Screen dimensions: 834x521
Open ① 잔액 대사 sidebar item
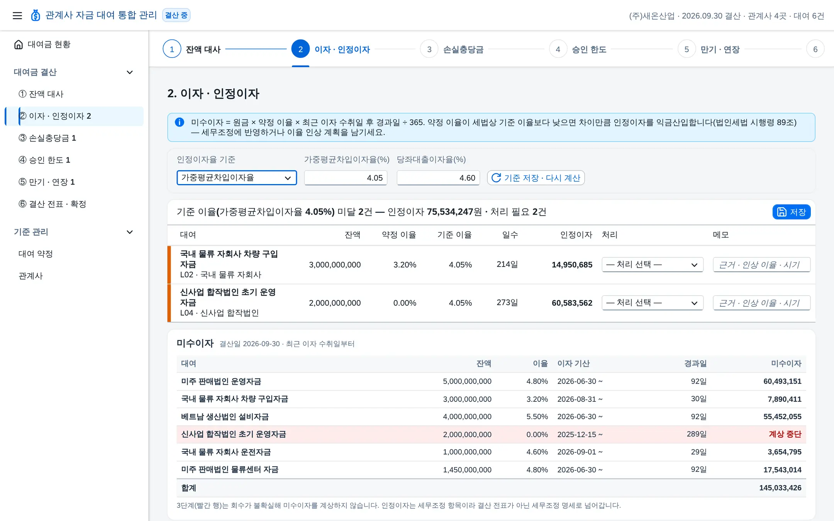tap(74, 94)
